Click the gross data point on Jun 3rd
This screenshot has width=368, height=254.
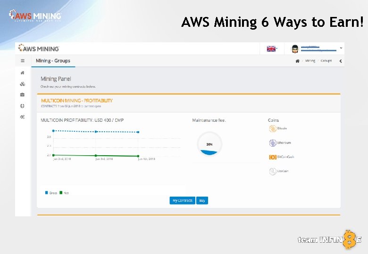pos(96,132)
